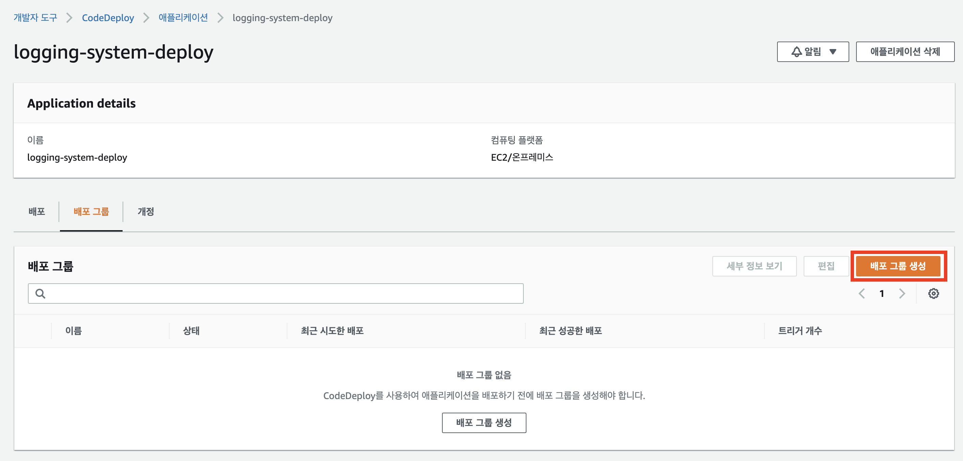Select the 배포 그룹 tab
Screen dimensions: 963x461
pyautogui.click(x=91, y=212)
